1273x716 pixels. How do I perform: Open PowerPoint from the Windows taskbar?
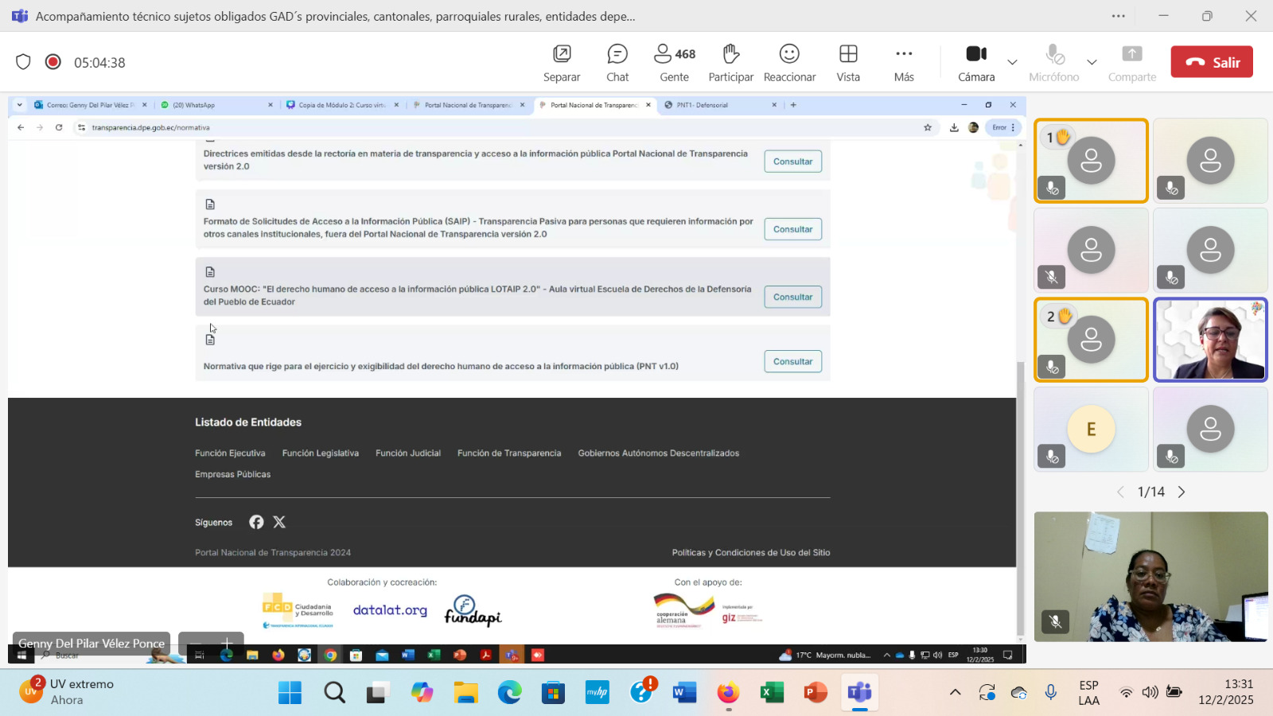[815, 692]
